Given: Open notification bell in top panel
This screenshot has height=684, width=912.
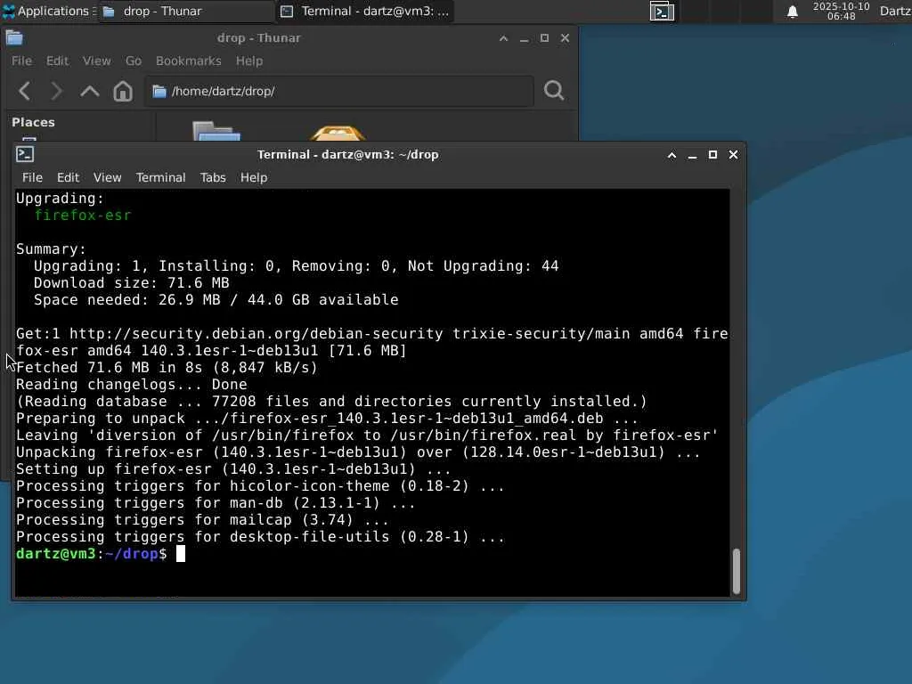Looking at the screenshot, I should tap(792, 12).
